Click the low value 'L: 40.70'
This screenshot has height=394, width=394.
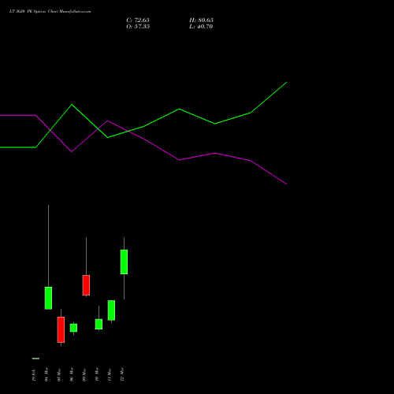(x=201, y=27)
